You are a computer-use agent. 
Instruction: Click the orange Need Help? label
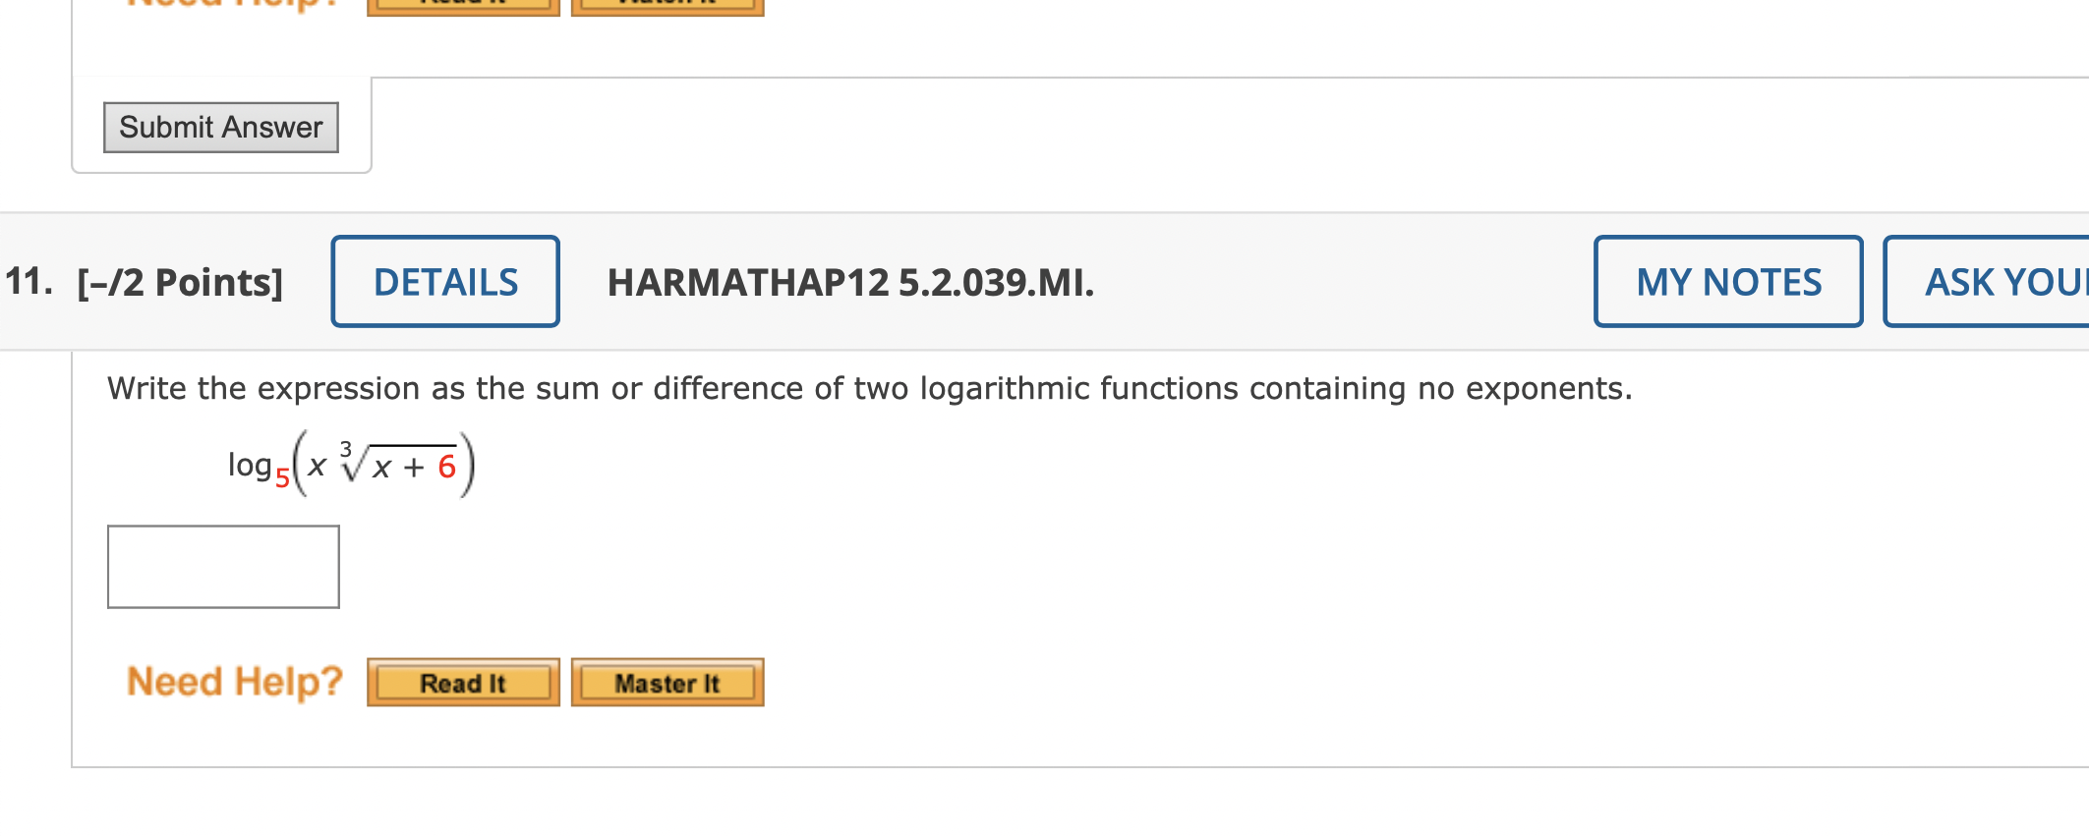click(x=234, y=682)
